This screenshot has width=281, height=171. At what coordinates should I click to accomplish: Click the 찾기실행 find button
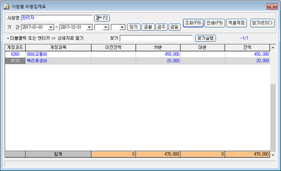coord(206,38)
